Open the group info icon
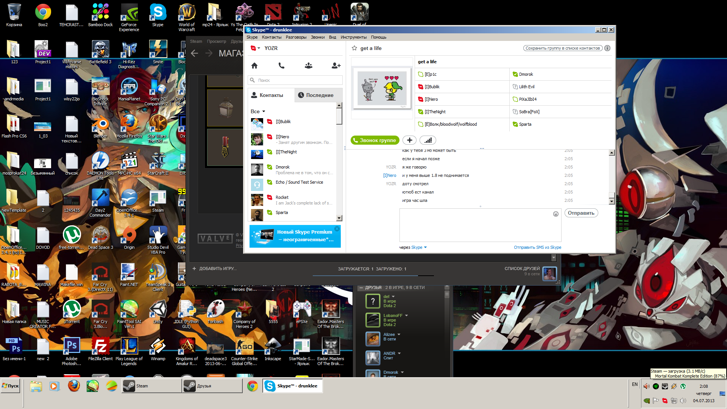The height and width of the screenshot is (409, 727). pyautogui.click(x=607, y=48)
